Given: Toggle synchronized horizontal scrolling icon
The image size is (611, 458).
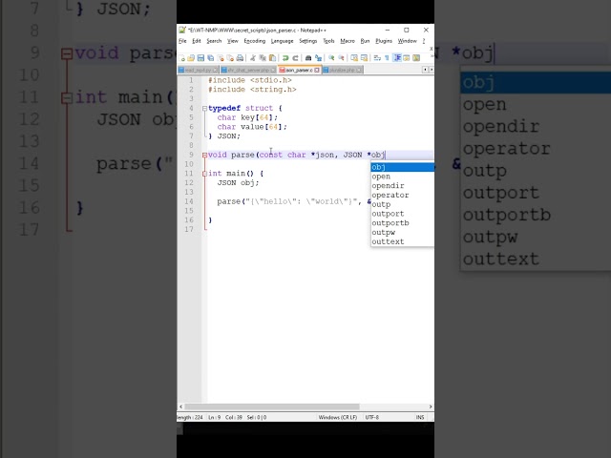Looking at the screenshot, I should [x=364, y=58].
